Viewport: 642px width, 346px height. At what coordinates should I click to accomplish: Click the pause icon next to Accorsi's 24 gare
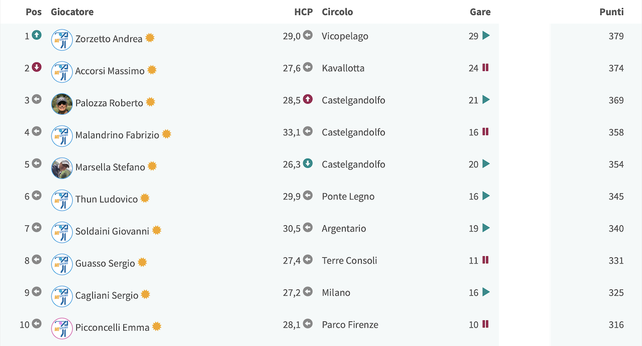(x=486, y=68)
